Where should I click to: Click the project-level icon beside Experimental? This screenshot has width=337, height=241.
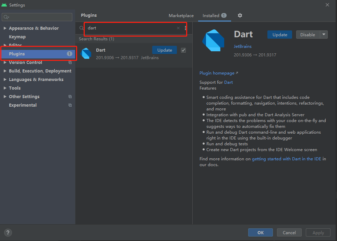click(x=70, y=105)
